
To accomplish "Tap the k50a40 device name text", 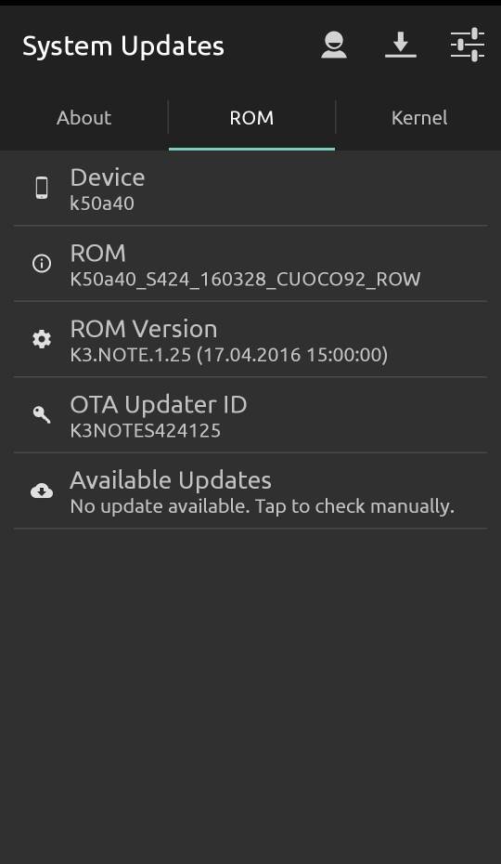I will (x=102, y=203).
